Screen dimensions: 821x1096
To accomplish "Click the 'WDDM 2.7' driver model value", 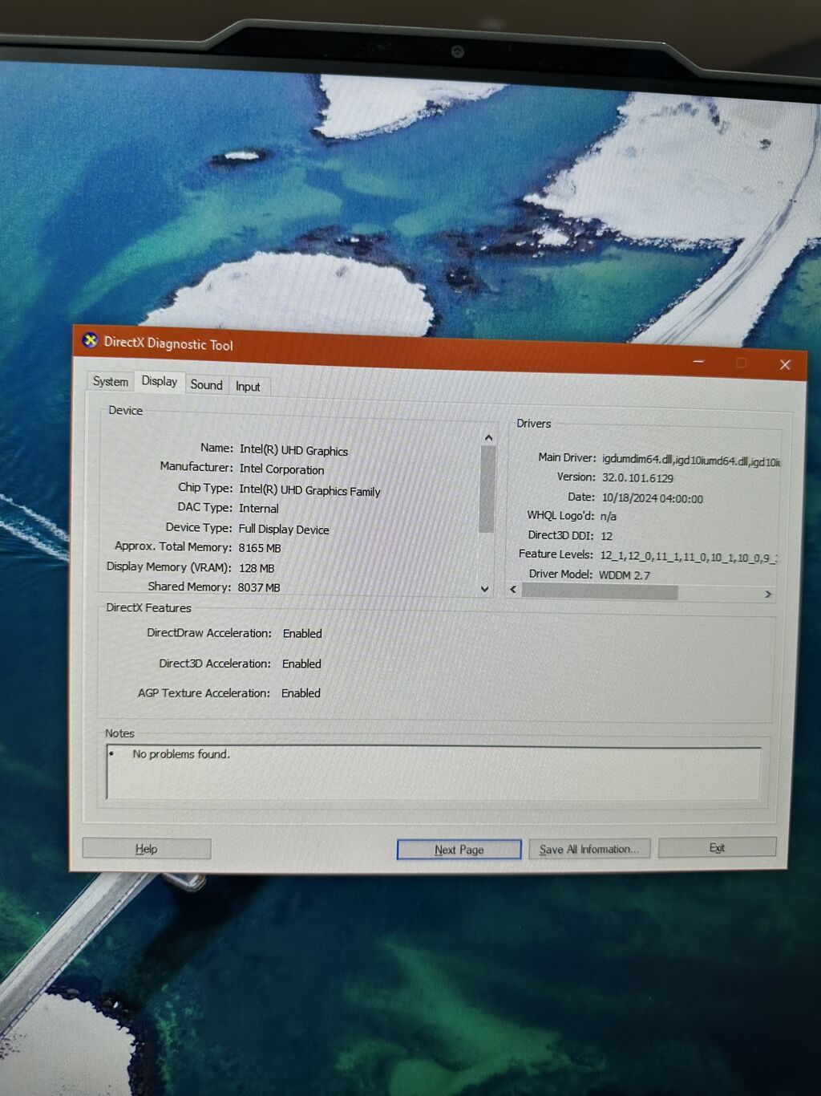I will 625,575.
